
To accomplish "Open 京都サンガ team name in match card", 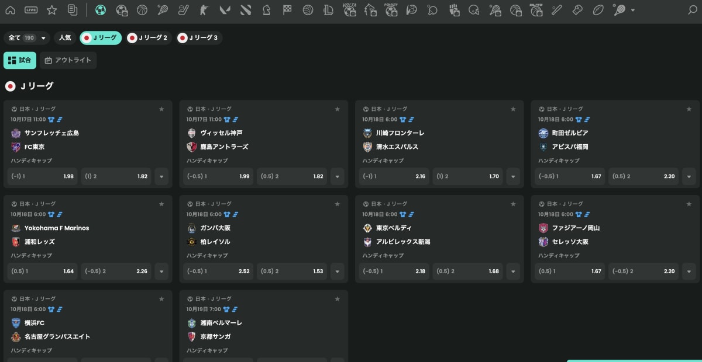I will [x=216, y=337].
